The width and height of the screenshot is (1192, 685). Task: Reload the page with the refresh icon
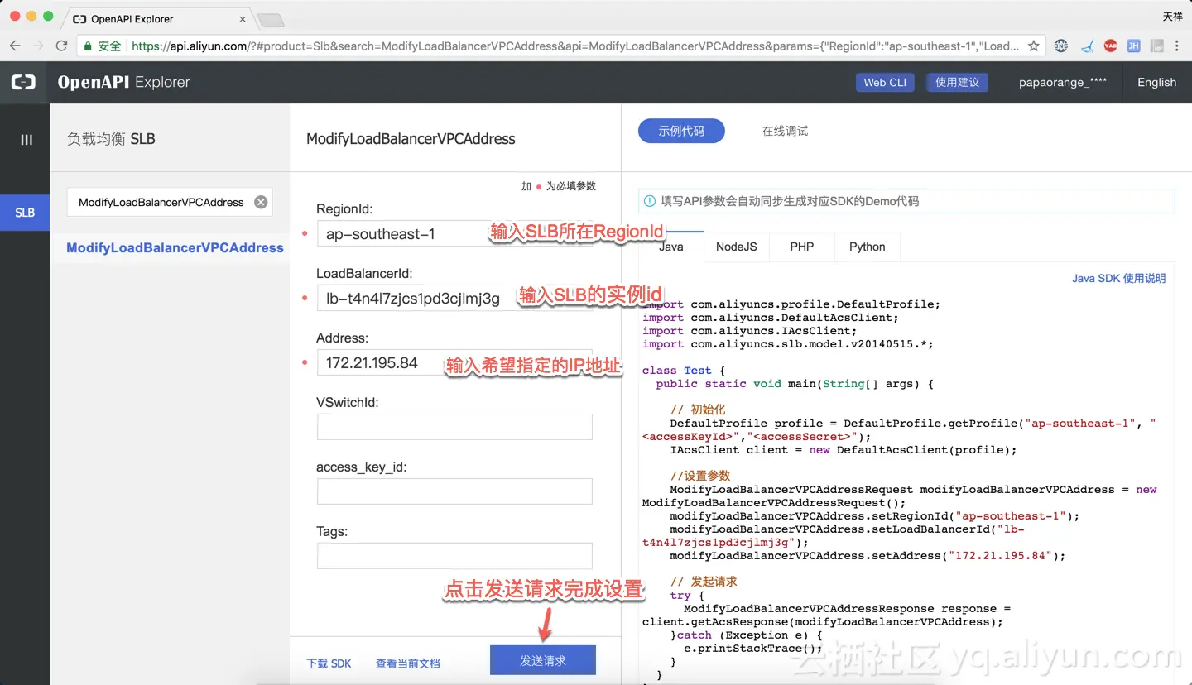[61, 46]
